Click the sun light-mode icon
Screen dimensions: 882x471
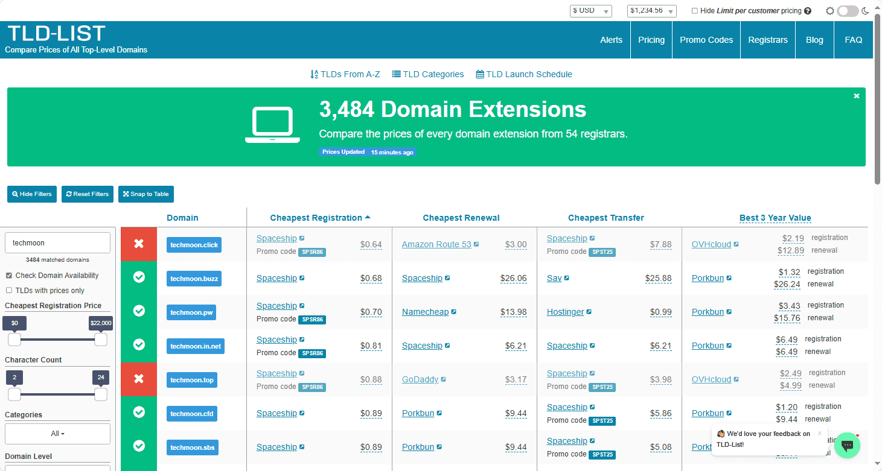[x=830, y=11]
